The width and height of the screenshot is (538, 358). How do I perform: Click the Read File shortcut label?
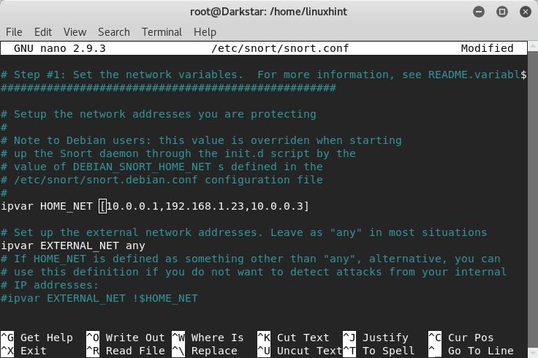click(135, 351)
